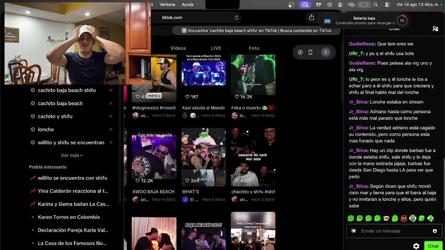Open 'Shifu y Omar Camacho en baja beach' video
This screenshot has height=250, width=445.
tap(253, 231)
